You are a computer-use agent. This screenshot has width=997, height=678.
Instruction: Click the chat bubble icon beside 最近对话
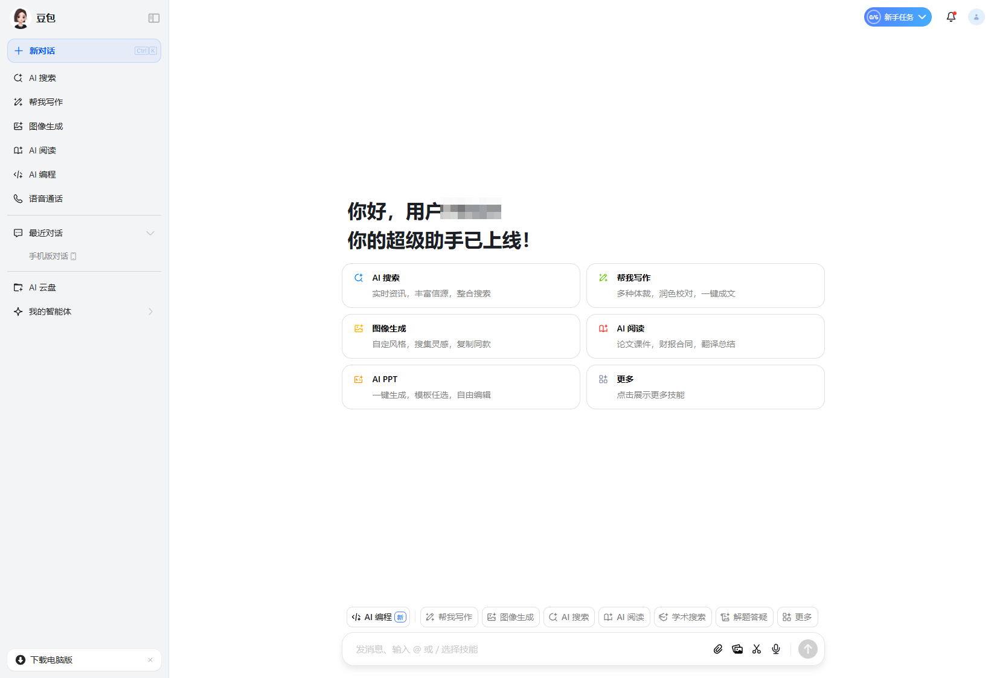(x=18, y=233)
